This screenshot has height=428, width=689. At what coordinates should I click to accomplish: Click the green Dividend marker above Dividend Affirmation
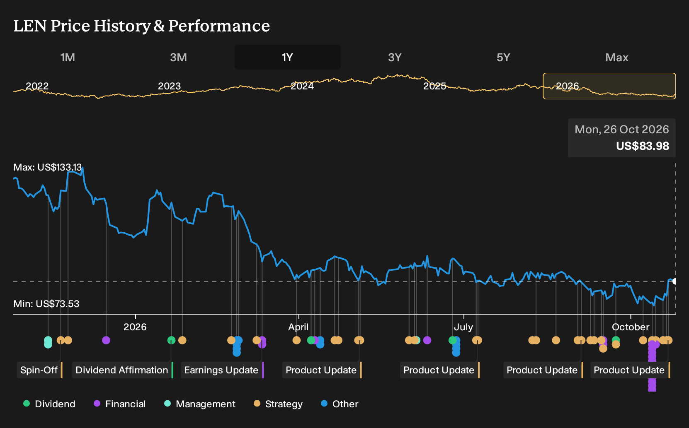coord(171,340)
